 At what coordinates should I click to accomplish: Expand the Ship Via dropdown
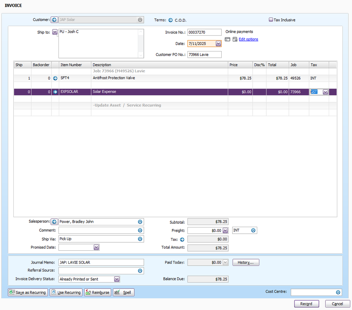click(140, 239)
